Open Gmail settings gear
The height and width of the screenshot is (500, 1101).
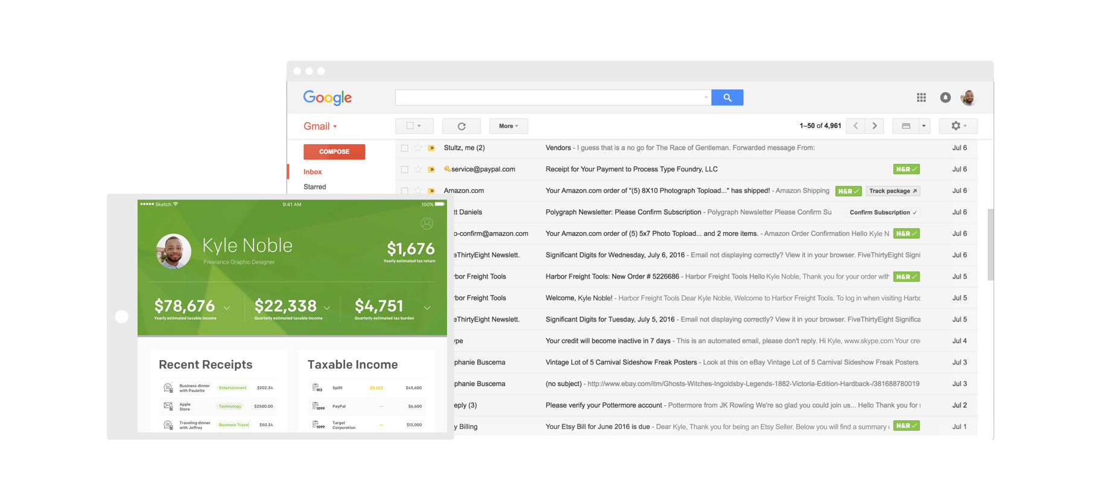pos(958,126)
